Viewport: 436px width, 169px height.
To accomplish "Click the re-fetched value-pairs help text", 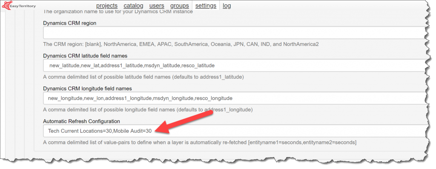I will 200,142.
